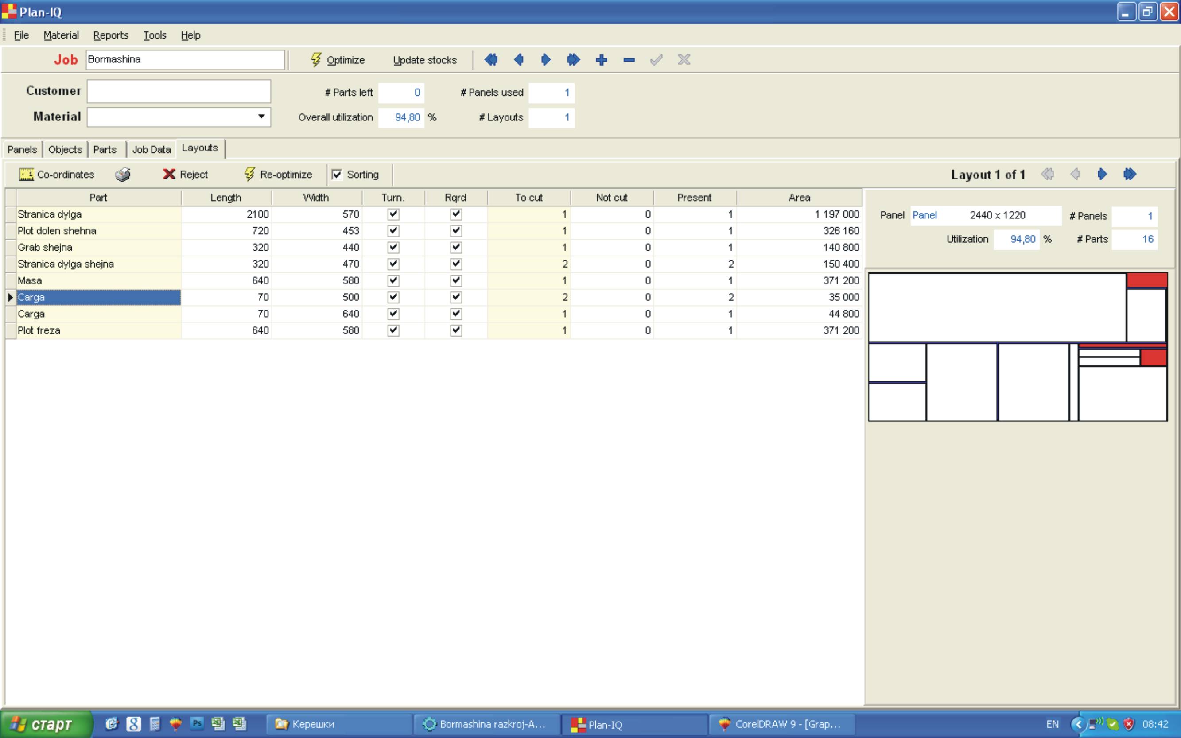Toggle the Sorting checkbox

pos(337,174)
